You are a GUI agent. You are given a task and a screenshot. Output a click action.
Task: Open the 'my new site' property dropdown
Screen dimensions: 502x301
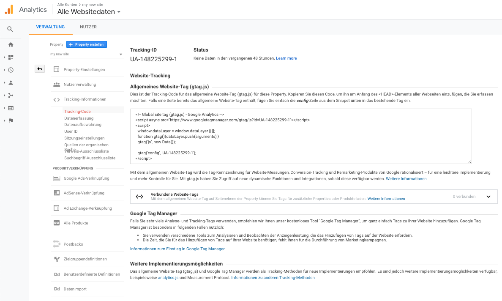pyautogui.click(x=87, y=54)
